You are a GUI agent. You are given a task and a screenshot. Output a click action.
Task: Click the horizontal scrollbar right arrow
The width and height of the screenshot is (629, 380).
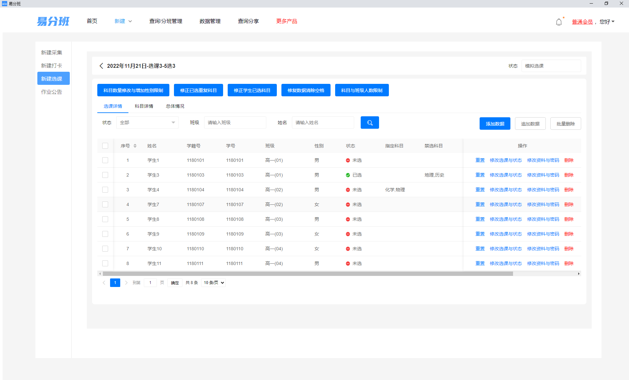pyautogui.click(x=579, y=274)
